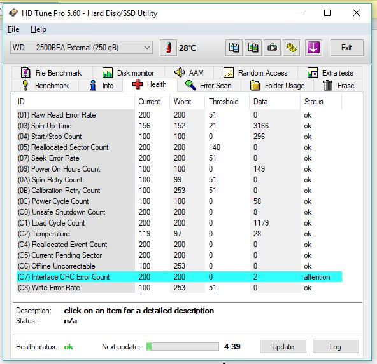Click the 'attention' status cell

pos(317,277)
